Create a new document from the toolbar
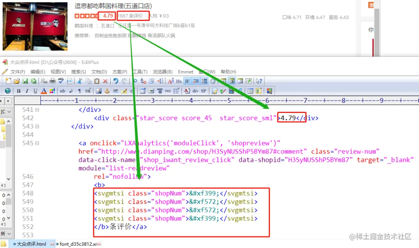 [8, 81]
